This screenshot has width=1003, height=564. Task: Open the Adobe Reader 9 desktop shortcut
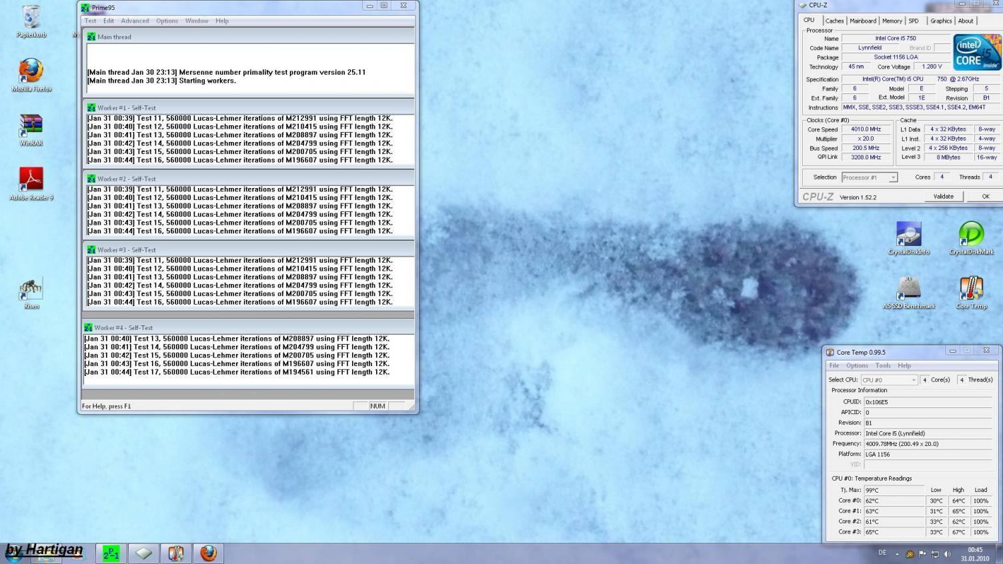[31, 183]
